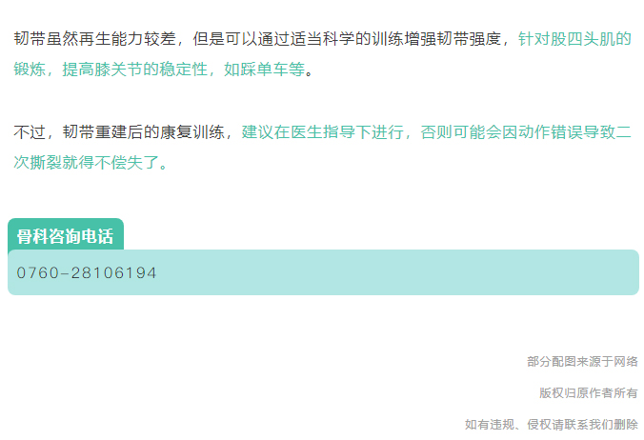
Task: Click the green text 如踩单车等
Action: (x=265, y=69)
